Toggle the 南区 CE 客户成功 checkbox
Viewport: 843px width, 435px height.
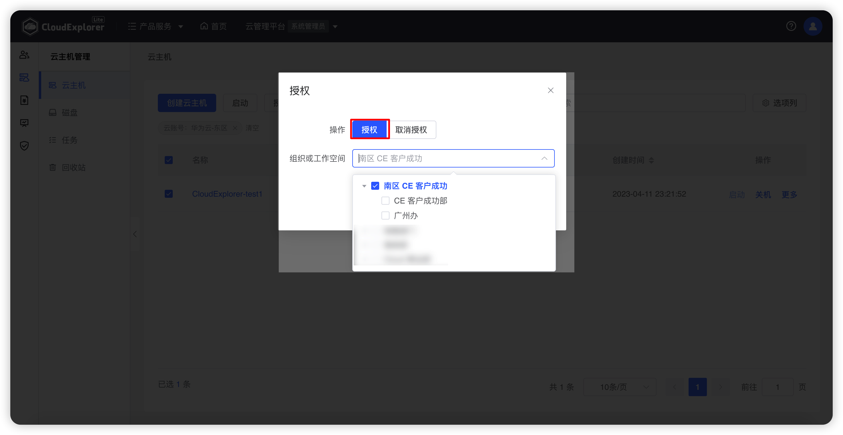[x=375, y=185]
